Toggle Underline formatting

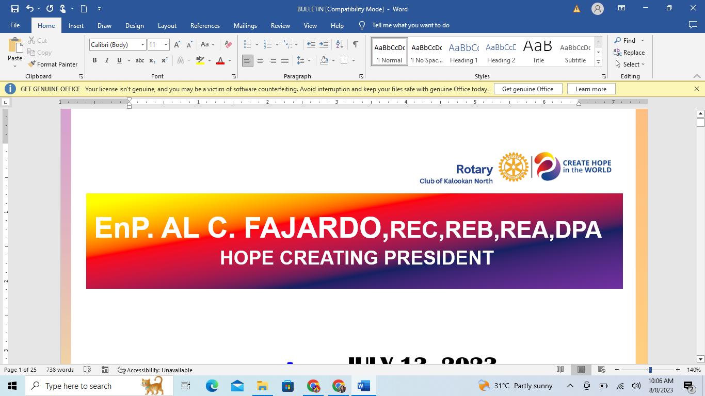click(119, 60)
